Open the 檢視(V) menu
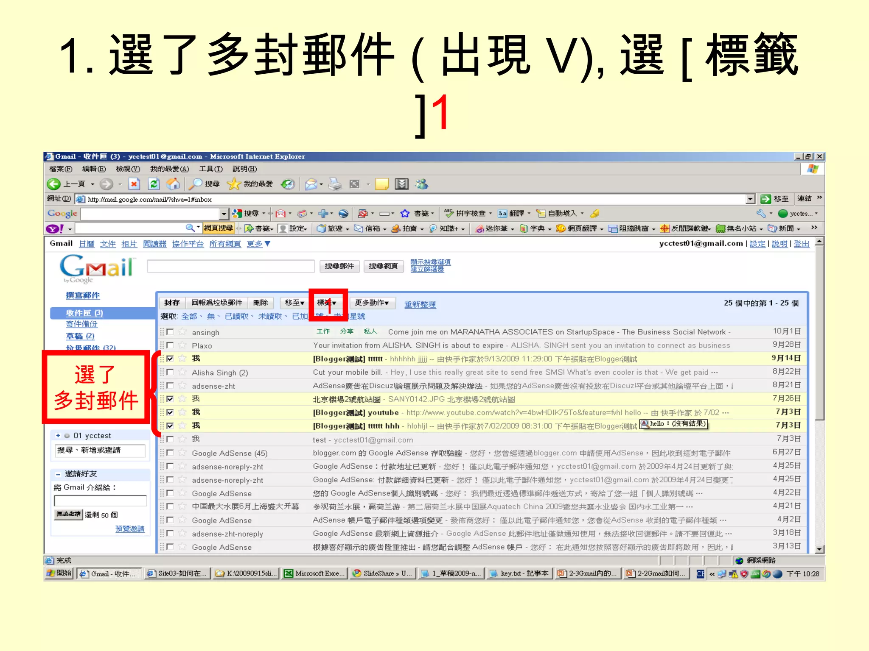The height and width of the screenshot is (651, 869). click(x=128, y=169)
